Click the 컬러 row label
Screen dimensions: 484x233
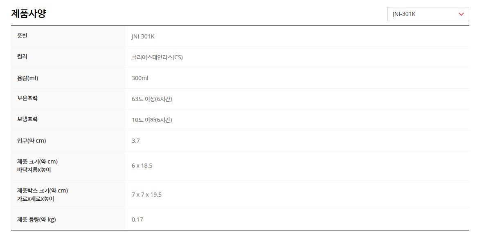(x=22, y=57)
